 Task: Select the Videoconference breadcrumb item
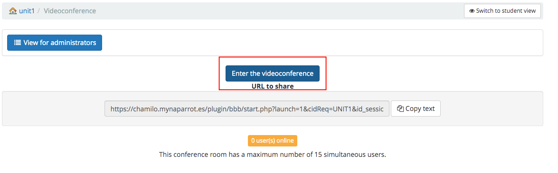pyautogui.click(x=70, y=11)
